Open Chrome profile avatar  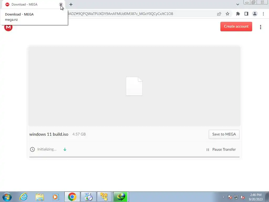[x=255, y=14]
